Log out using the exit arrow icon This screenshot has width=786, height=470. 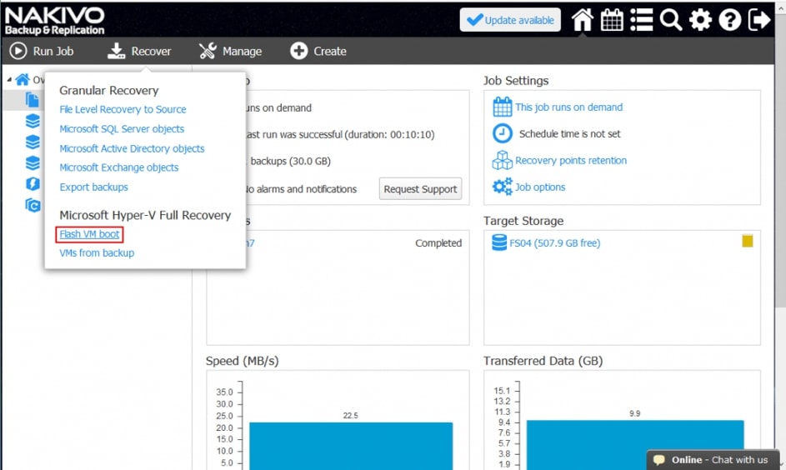click(759, 20)
